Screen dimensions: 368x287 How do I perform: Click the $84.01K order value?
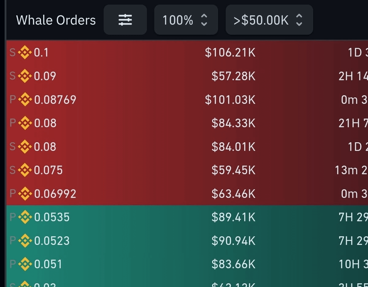[x=233, y=147]
